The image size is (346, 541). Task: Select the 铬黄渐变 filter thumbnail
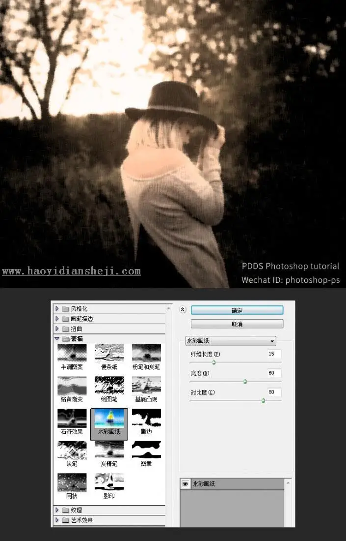click(x=72, y=385)
